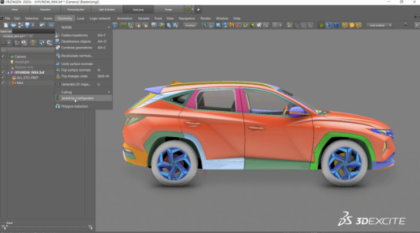This screenshot has height=233, width=420.
Task: Click the Combine geometries icon
Action: pyautogui.click(x=57, y=48)
